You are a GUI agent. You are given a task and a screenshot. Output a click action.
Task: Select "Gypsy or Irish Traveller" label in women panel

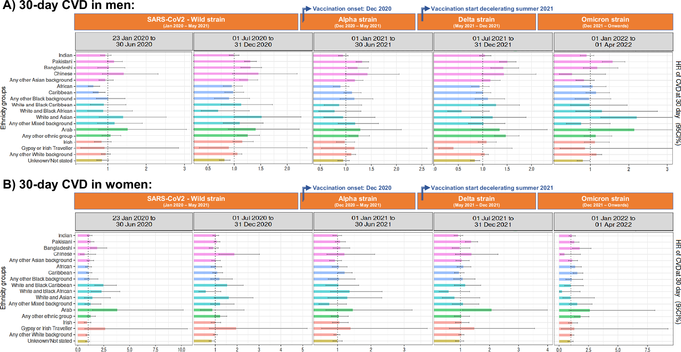pos(46,328)
